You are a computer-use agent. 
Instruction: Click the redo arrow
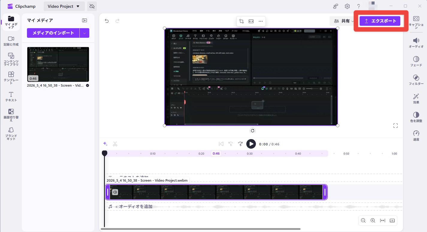click(117, 21)
